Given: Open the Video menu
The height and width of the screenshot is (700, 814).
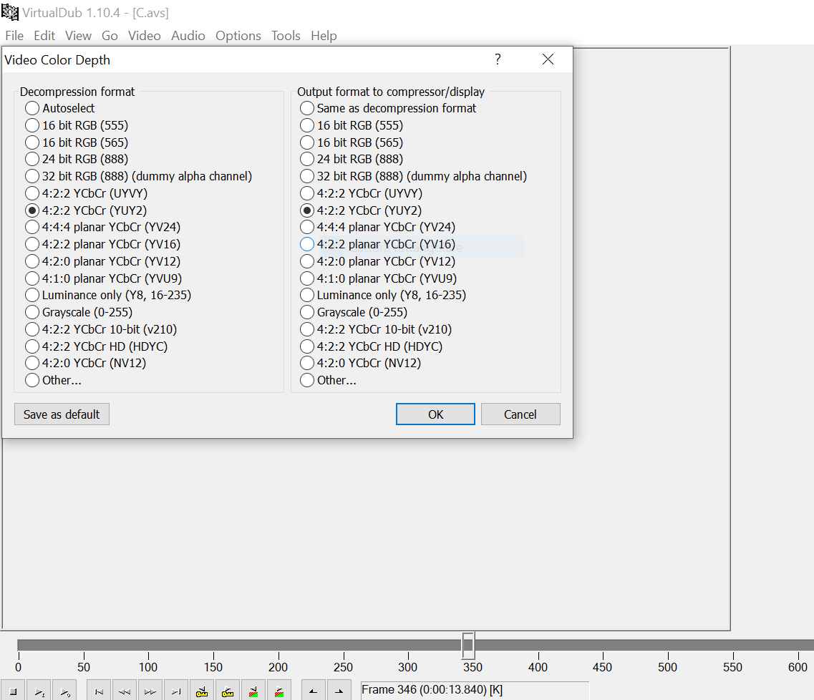Looking at the screenshot, I should (x=145, y=35).
